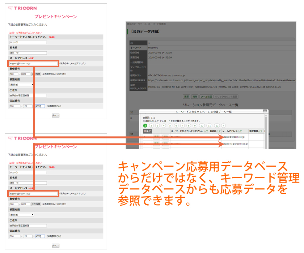Focus お名前 field on the lower form

click(x=28, y=183)
